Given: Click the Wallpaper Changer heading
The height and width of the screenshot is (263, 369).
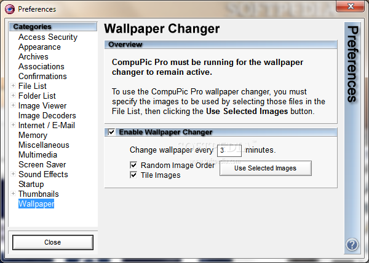Looking at the screenshot, I should click(162, 29).
